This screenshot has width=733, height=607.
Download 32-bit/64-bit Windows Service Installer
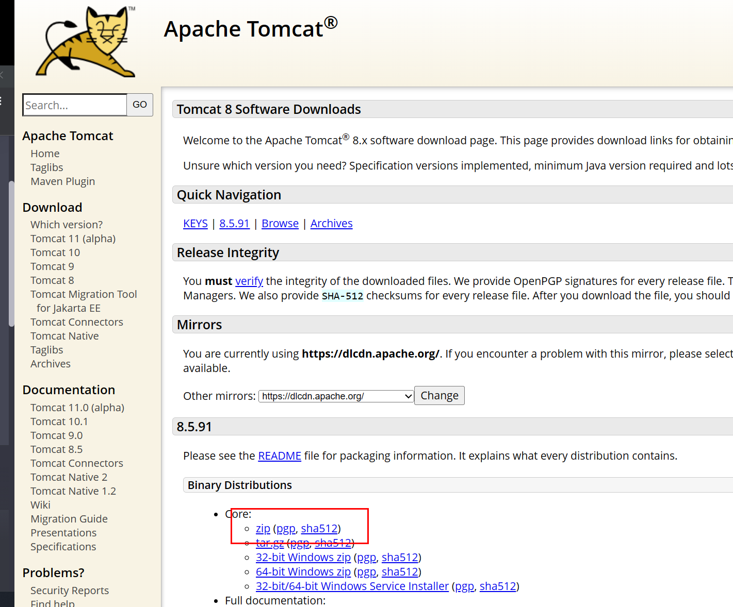point(352,586)
